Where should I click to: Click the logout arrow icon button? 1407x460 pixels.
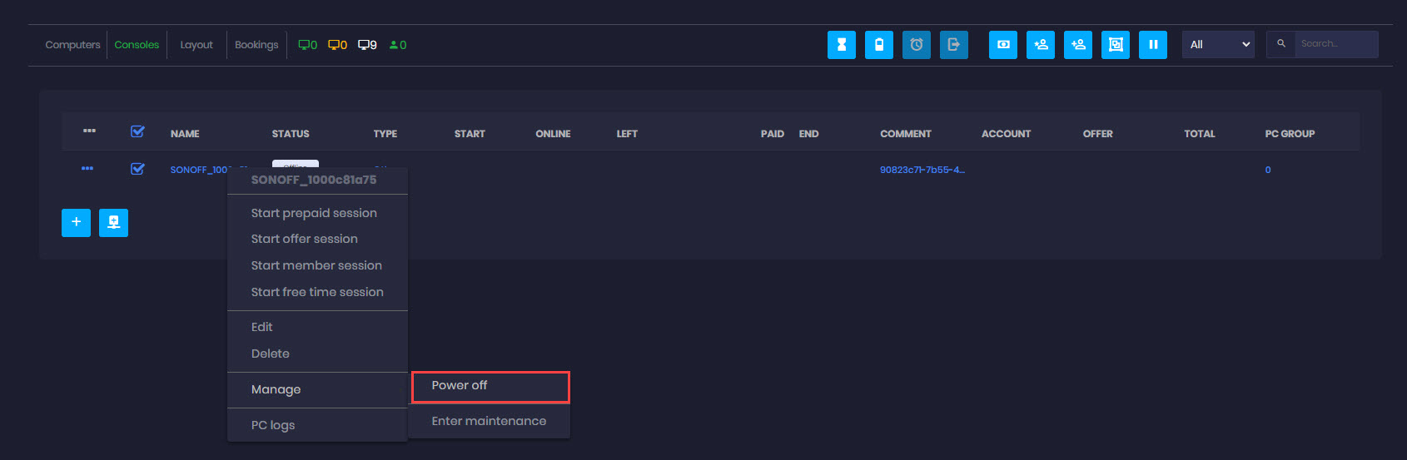953,45
